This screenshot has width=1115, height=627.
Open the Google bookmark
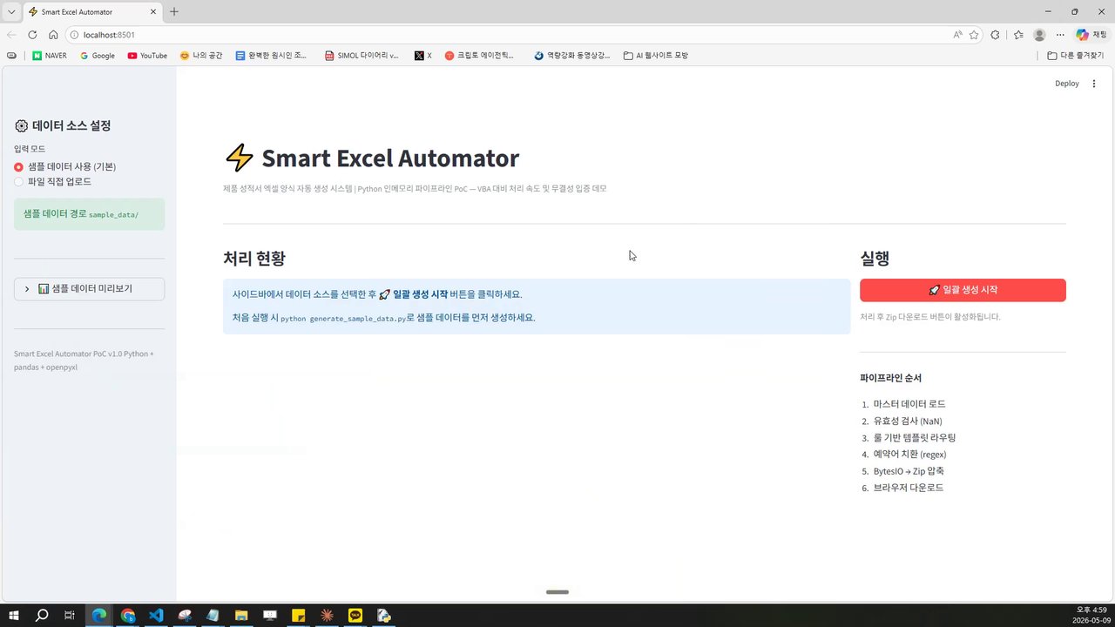[x=98, y=56]
